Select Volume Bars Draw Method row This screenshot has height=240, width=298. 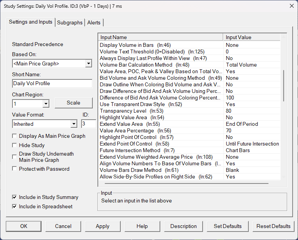(189, 170)
